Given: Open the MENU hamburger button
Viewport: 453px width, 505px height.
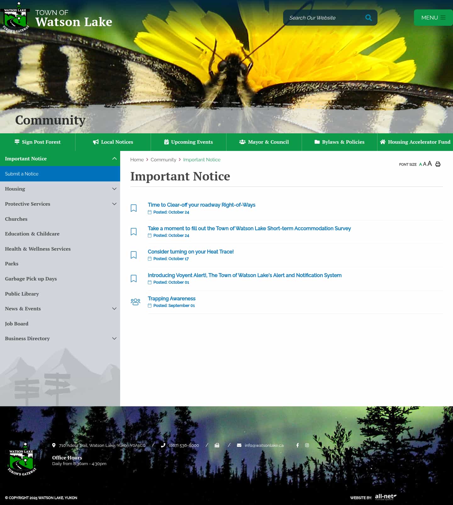Looking at the screenshot, I should (x=433, y=18).
